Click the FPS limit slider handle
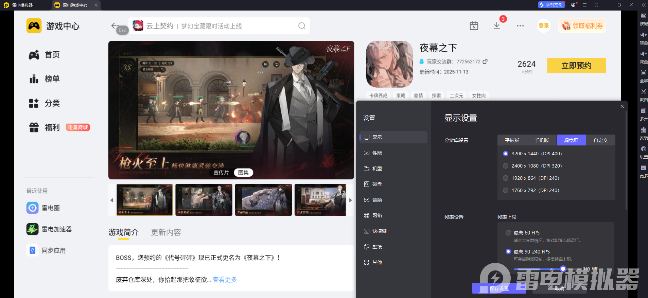Screen dimensions: 648x298 563,269
